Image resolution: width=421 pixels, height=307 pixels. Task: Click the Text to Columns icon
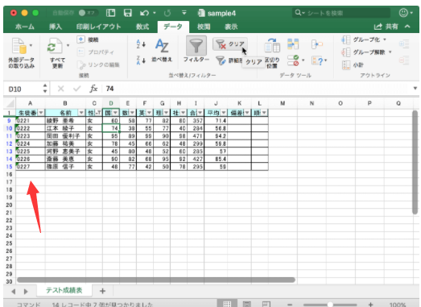pyautogui.click(x=272, y=45)
